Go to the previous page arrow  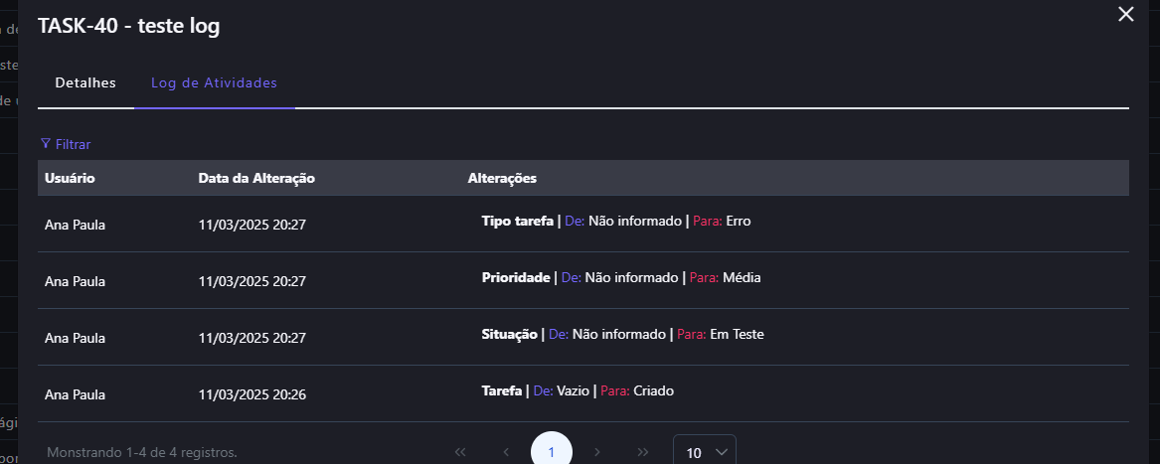tap(506, 452)
